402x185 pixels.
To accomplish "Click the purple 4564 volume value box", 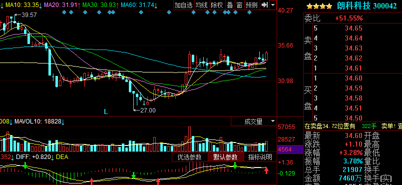I will point(290,149).
